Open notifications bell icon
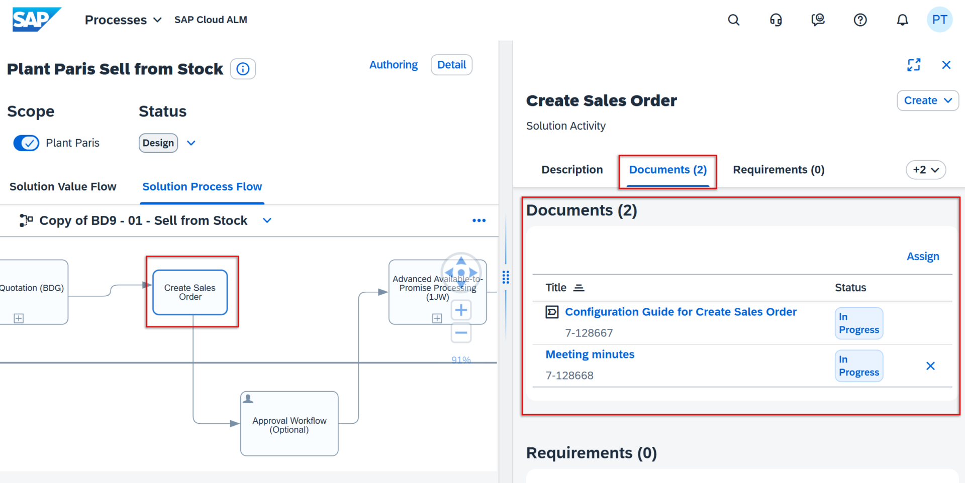965x483 pixels. click(902, 20)
